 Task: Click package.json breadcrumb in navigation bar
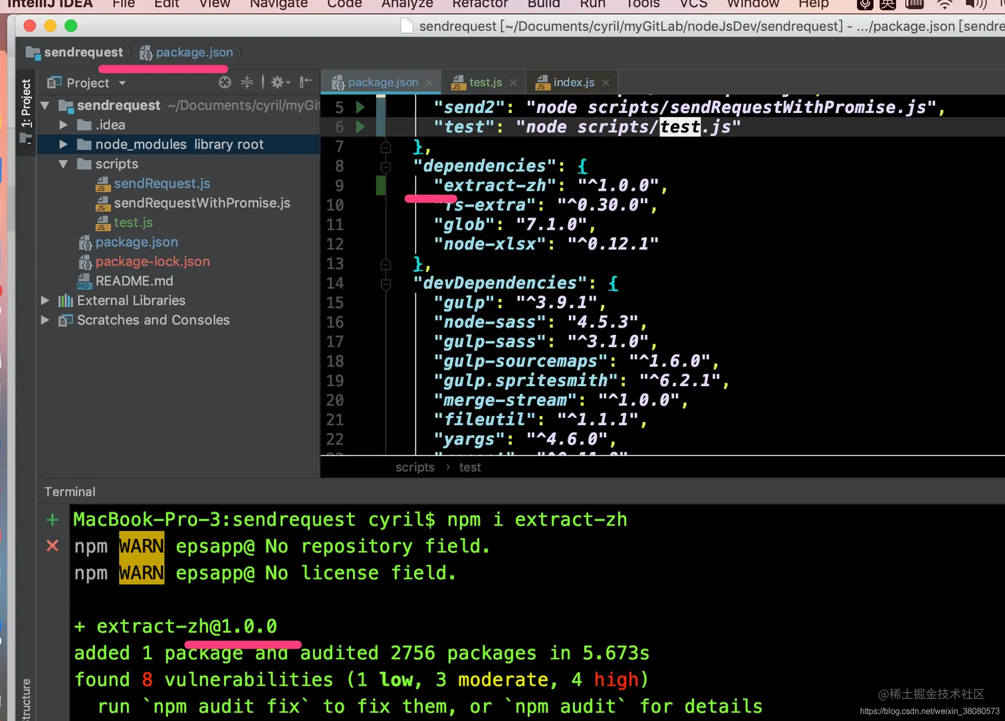coord(187,52)
